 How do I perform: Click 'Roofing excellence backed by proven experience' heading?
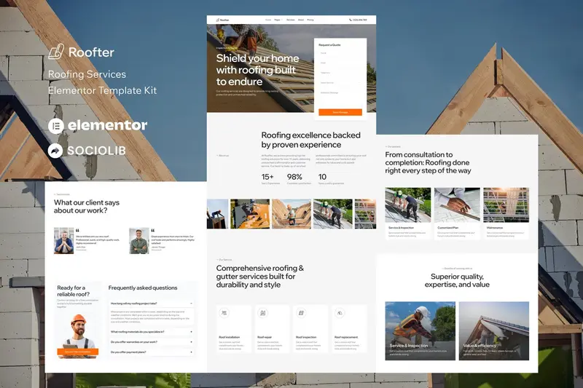311,140
